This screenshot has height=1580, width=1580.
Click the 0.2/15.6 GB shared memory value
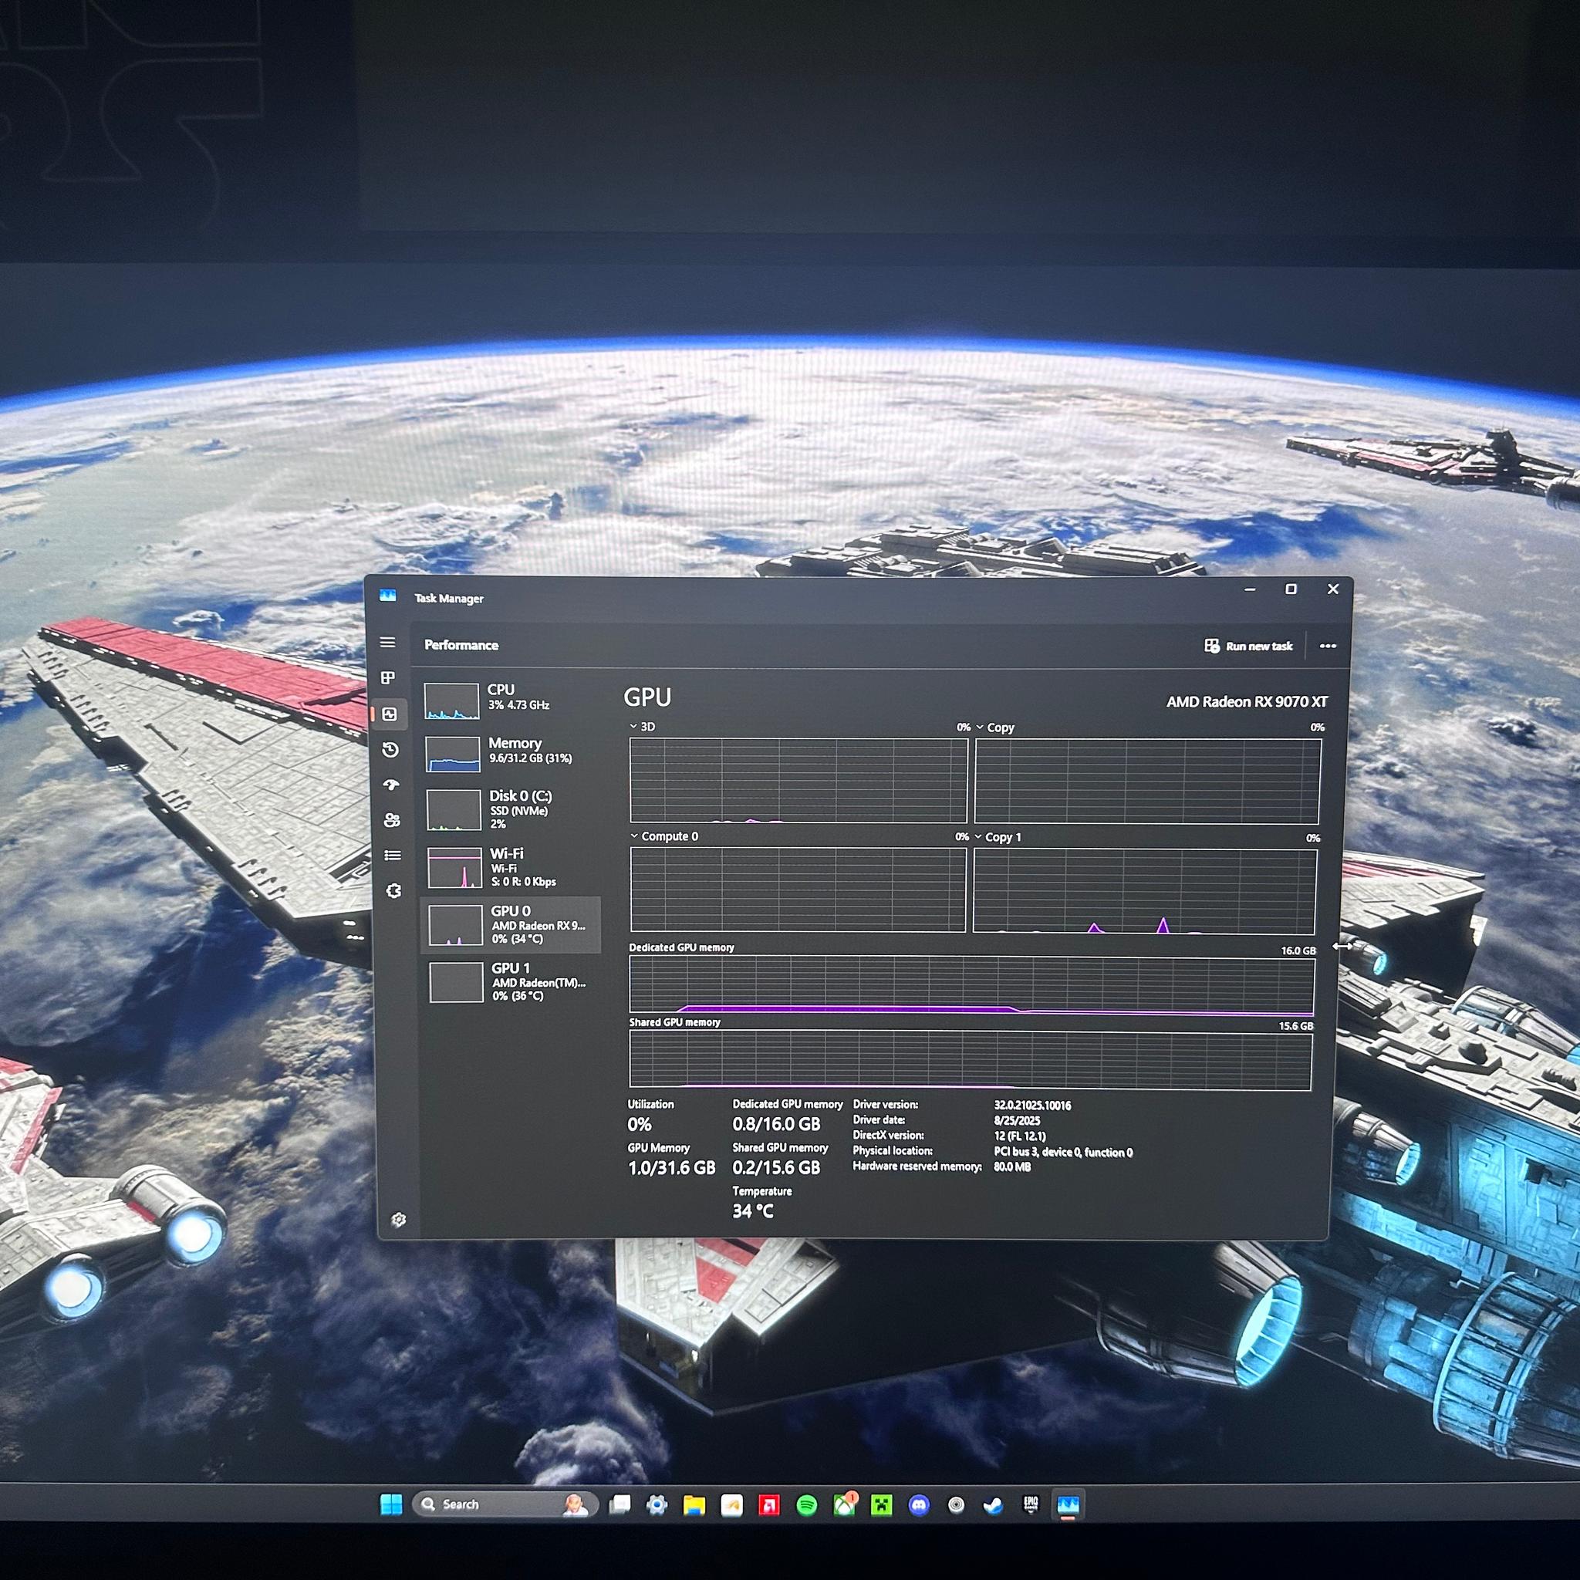[776, 1168]
